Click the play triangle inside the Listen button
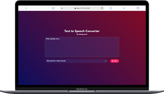 pyautogui.click(x=113, y=61)
